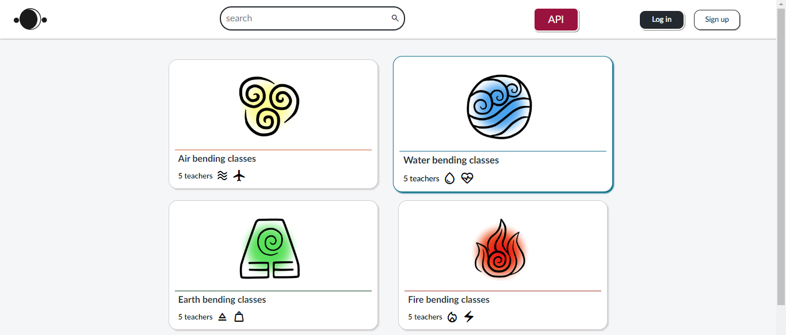The height and width of the screenshot is (335, 786).
Task: Select the Fire bending symbol image
Action: [x=500, y=249]
